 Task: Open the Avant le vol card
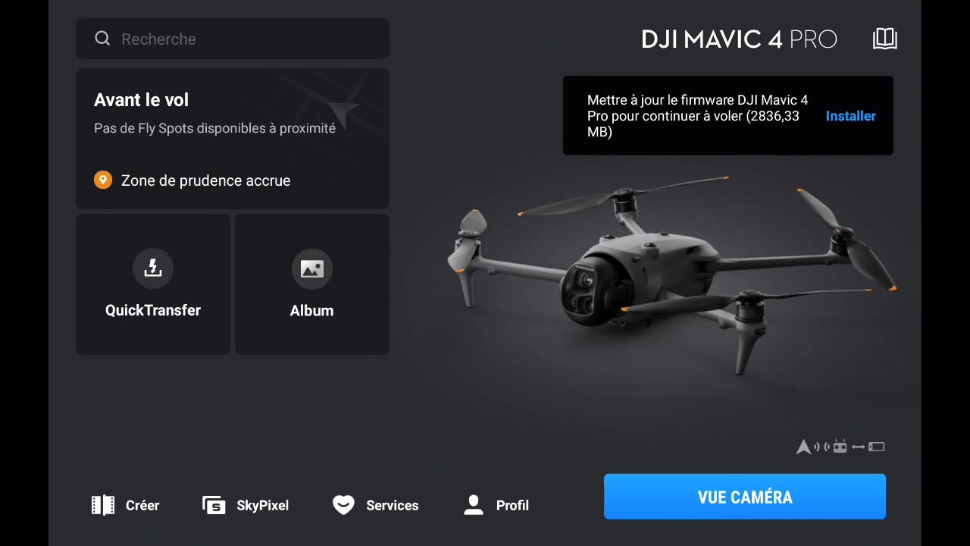233,139
